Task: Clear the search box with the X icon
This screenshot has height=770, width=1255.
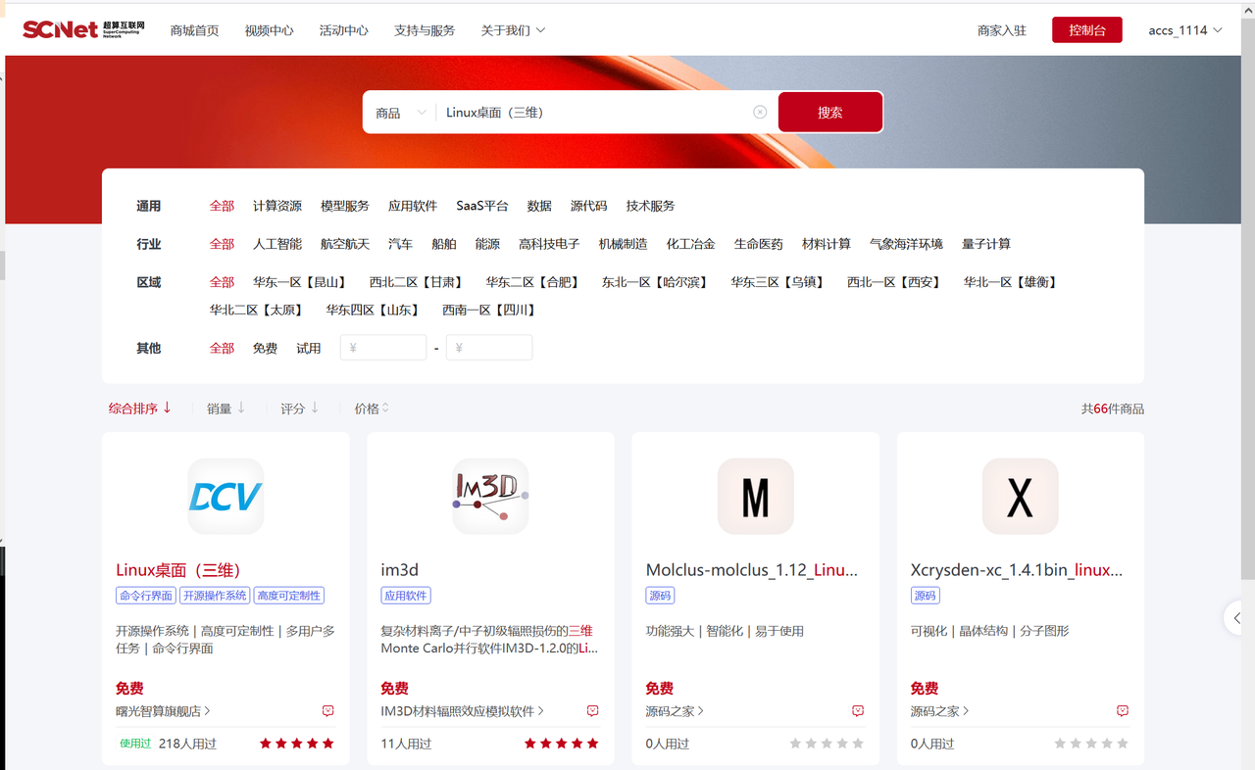Action: click(760, 113)
